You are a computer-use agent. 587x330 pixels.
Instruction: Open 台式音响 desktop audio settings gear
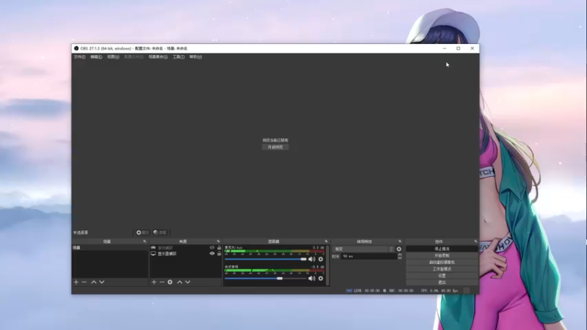click(x=321, y=279)
